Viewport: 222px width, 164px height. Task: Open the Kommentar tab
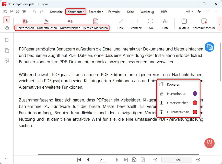point(76,12)
